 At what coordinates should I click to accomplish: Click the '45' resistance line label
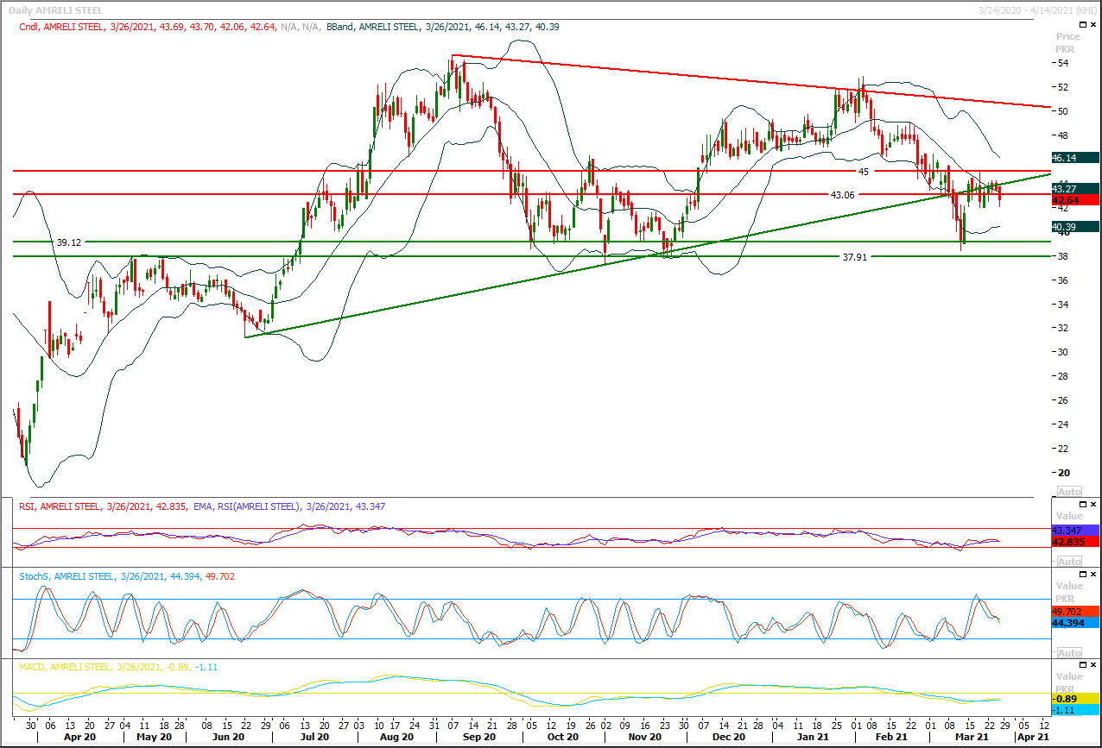[863, 172]
